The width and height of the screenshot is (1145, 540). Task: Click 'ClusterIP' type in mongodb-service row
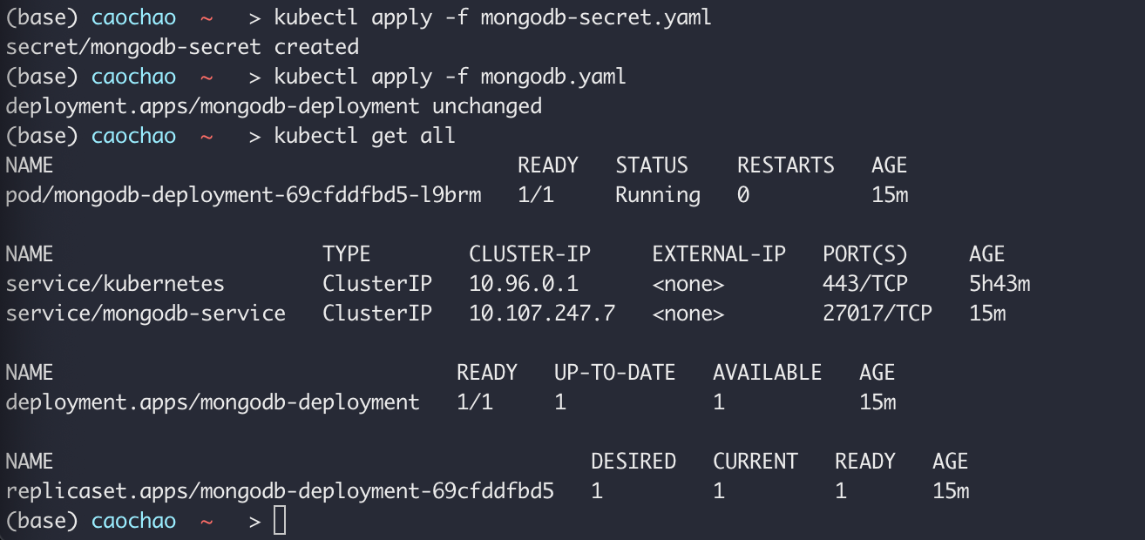(x=377, y=314)
